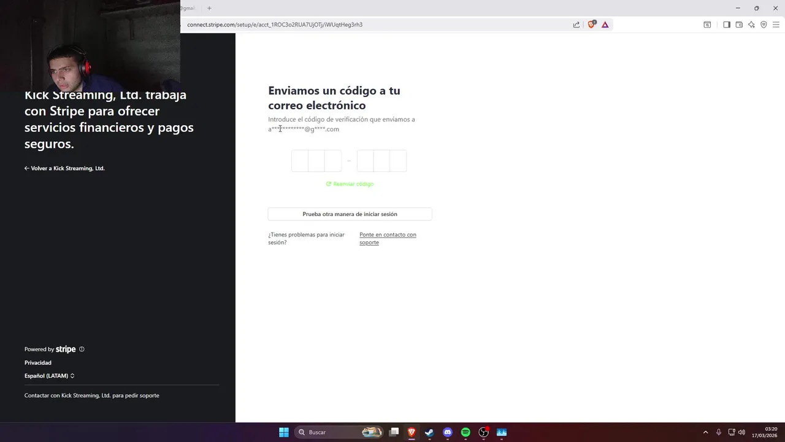
Task: Click the Brave VPN shield icon
Action: 764,25
